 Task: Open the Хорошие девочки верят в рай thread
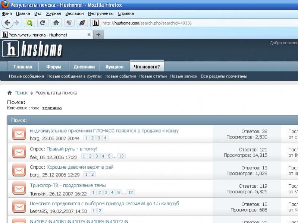coord(80,167)
